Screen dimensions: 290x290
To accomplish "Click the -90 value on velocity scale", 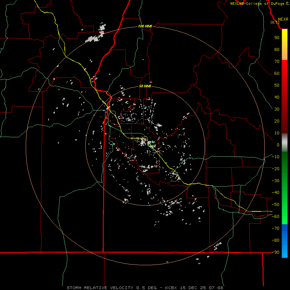I will tap(275, 252).
